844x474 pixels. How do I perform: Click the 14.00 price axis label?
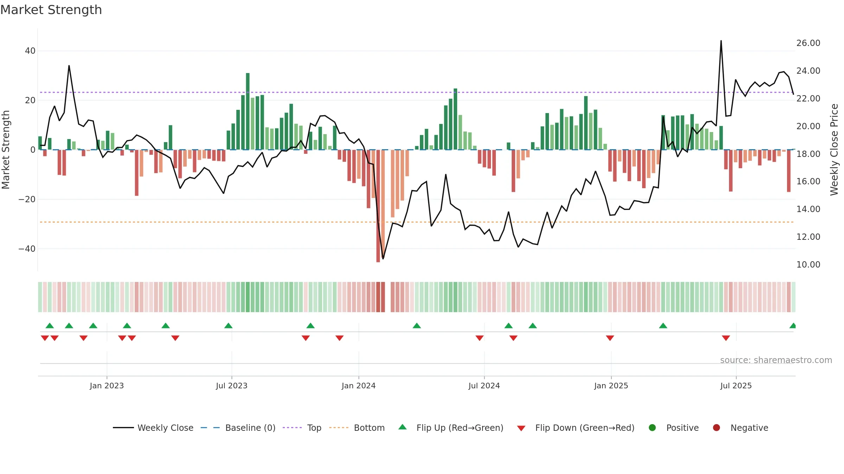[808, 209]
